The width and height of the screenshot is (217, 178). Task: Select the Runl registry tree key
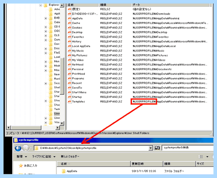(x=57, y=79)
